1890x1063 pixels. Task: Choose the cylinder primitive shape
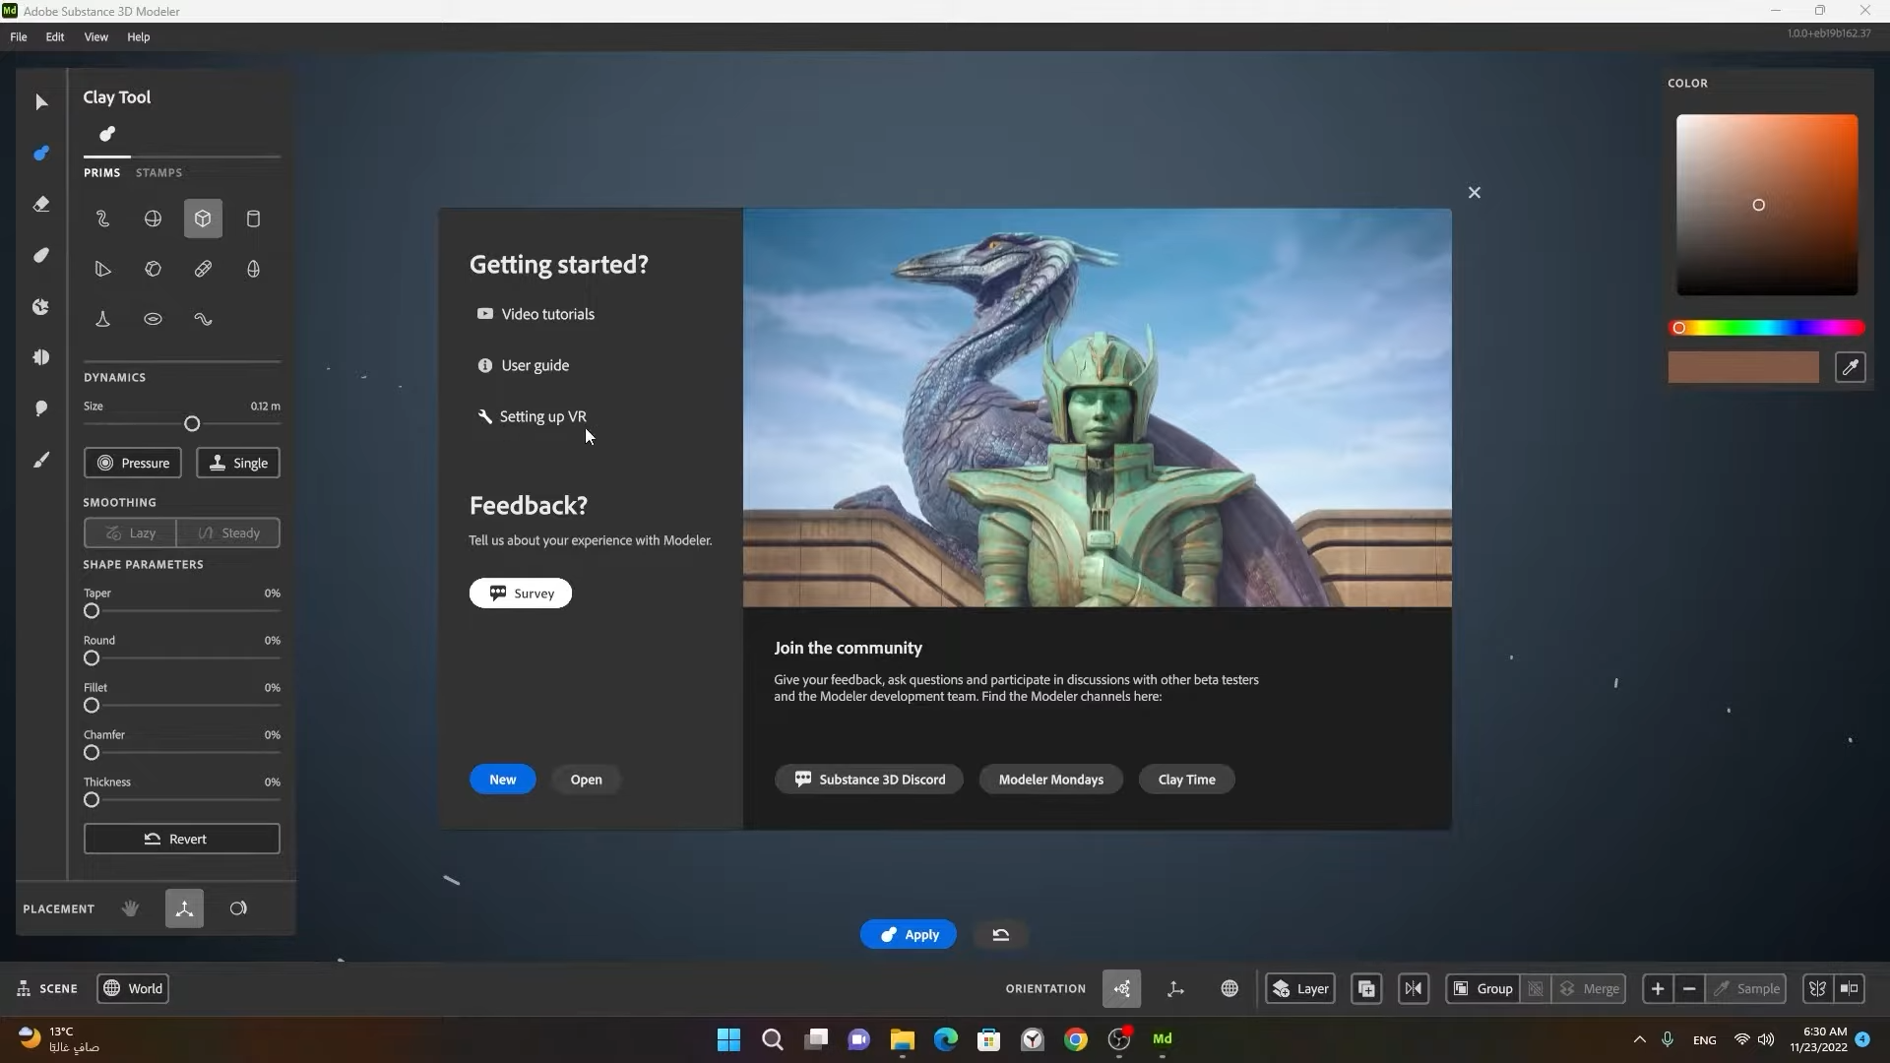click(253, 219)
